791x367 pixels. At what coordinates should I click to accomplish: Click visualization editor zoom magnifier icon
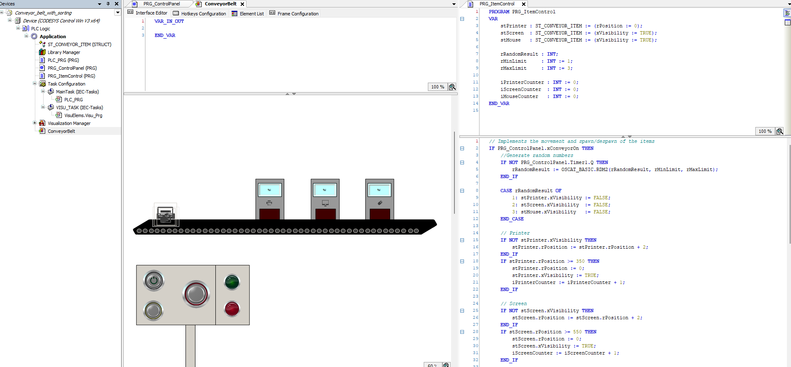446,365
